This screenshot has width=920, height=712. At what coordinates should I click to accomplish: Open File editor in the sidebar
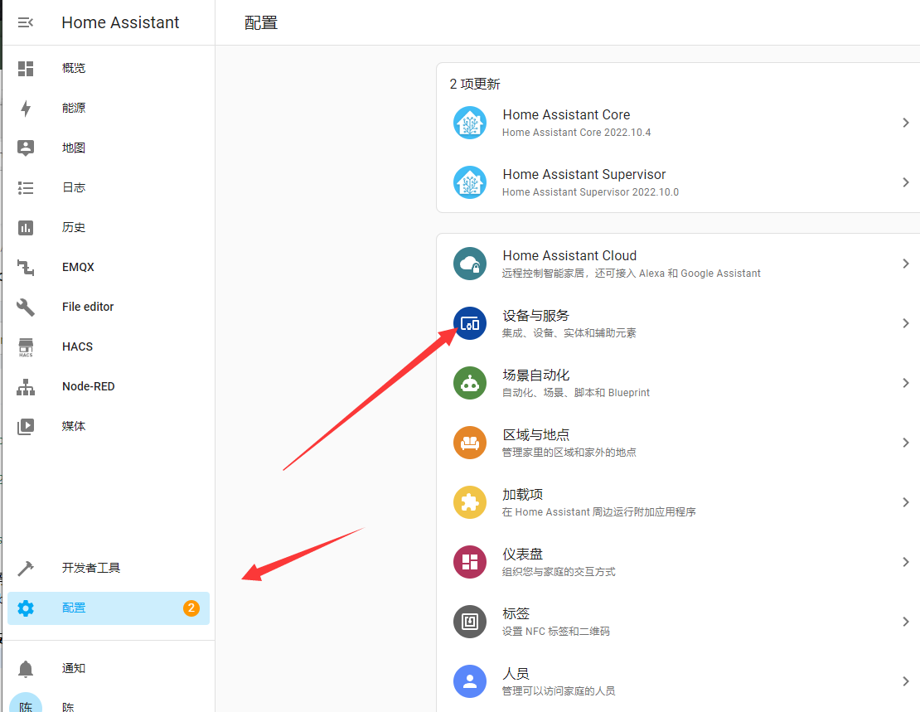[x=109, y=307]
